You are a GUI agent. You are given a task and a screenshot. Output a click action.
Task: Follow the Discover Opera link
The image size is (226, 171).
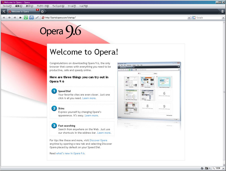(98, 140)
